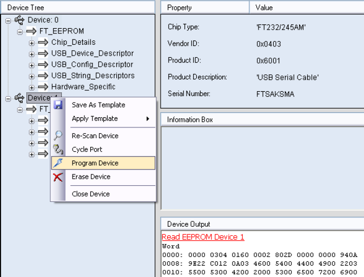This screenshot has height=277, width=364.
Task: Click the arrow icon beside USB_String_Descriptors
Action: [43, 76]
